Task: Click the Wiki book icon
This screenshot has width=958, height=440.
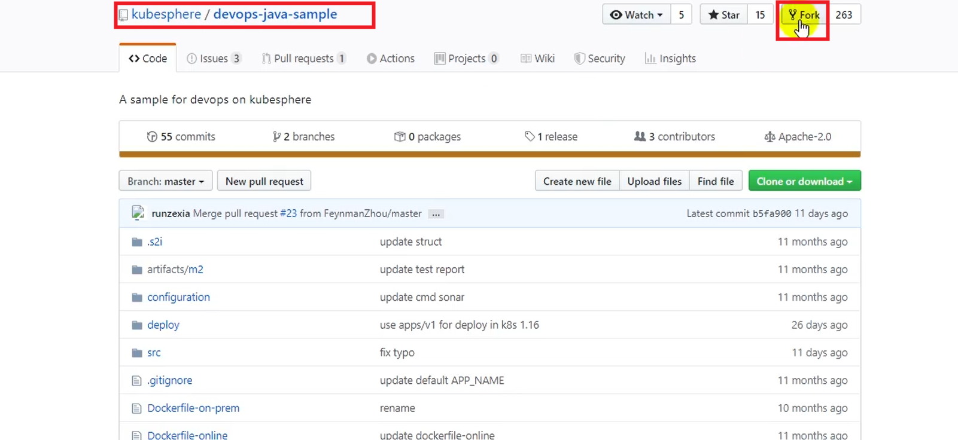Action: (x=526, y=58)
